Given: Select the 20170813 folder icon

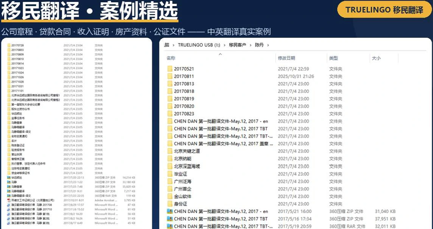Looking at the screenshot, I should coord(170,84).
